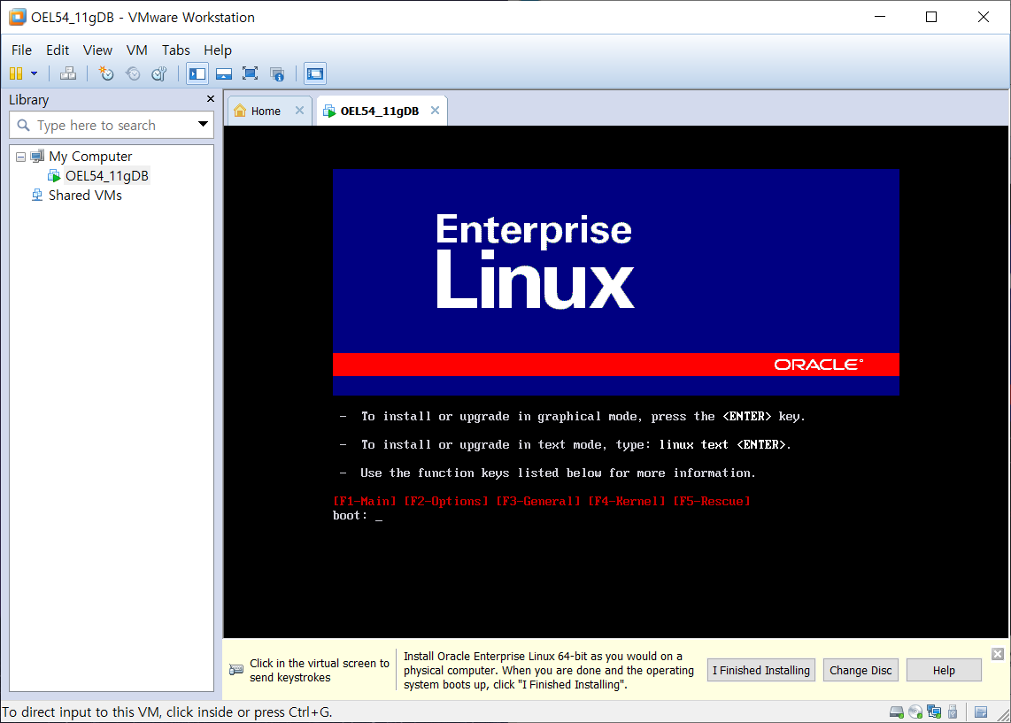Click the Library search field
The width and height of the screenshot is (1011, 723).
(104, 125)
